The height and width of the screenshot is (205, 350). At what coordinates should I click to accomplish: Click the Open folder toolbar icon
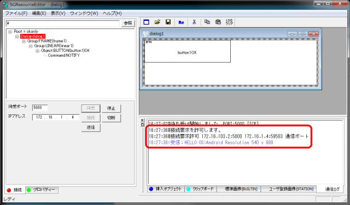pyautogui.click(x=157, y=22)
